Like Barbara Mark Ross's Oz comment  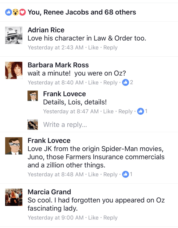tap(93, 83)
